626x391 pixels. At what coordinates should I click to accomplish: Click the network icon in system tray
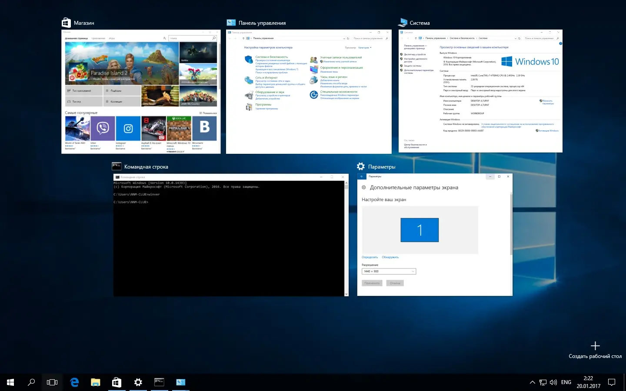pyautogui.click(x=543, y=382)
